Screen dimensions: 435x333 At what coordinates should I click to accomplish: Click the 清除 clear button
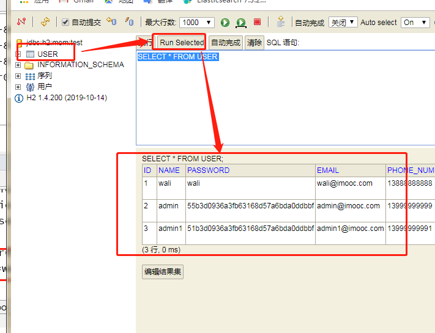click(255, 43)
